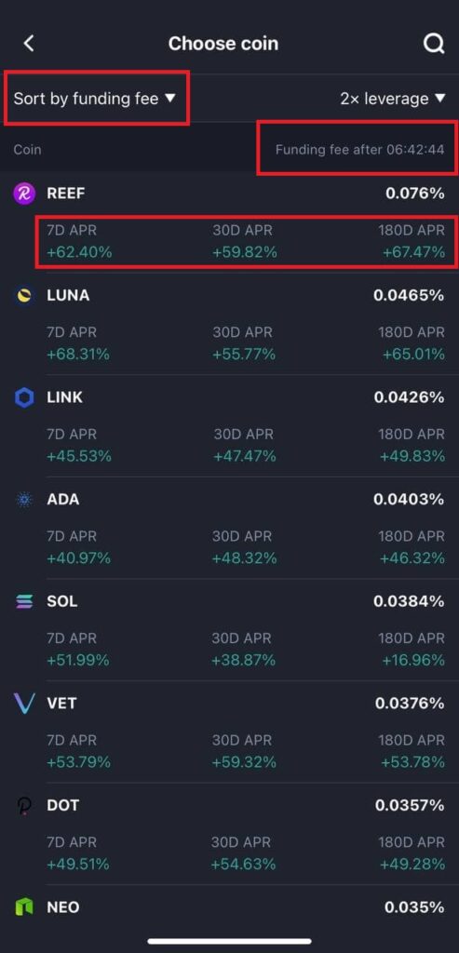
Task: Select the REEF coin name
Action: click(x=66, y=194)
